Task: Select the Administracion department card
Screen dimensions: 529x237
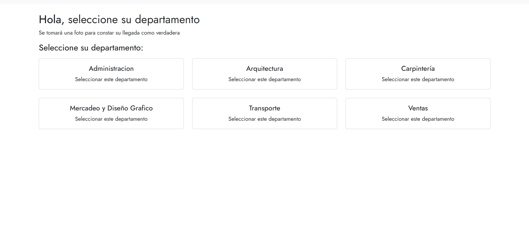Action: [x=111, y=74]
